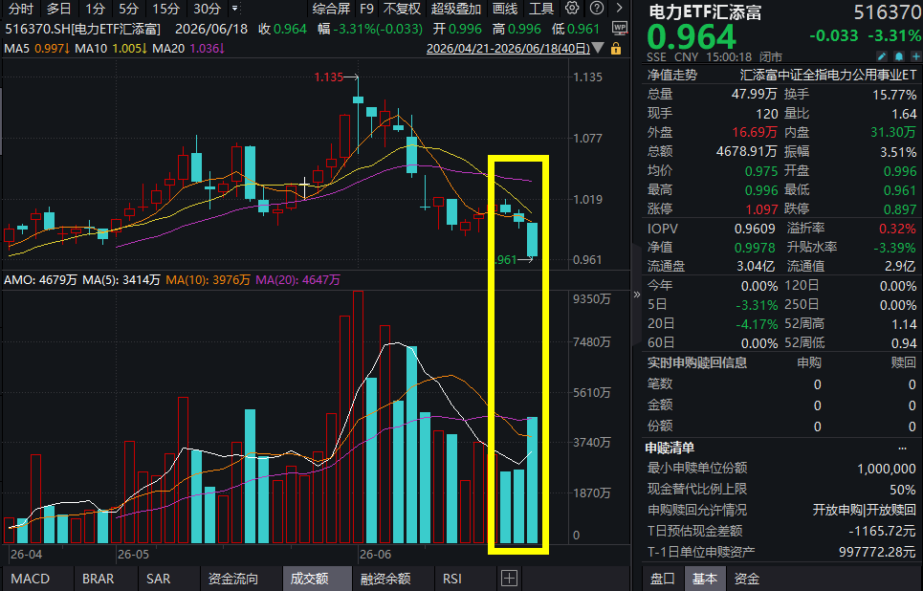Click the MA5 0.997 indicator label
Screen dimensions: 923x591
37,48
